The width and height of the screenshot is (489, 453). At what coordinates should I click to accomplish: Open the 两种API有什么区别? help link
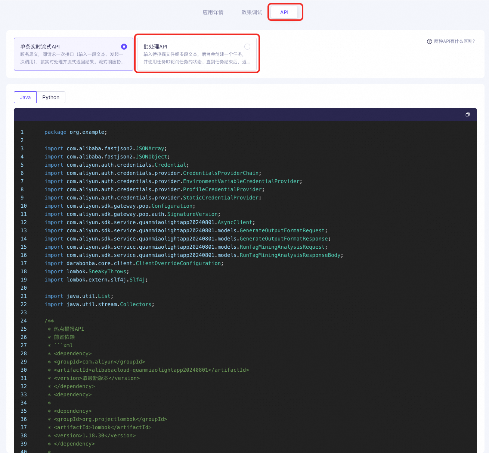[454, 41]
